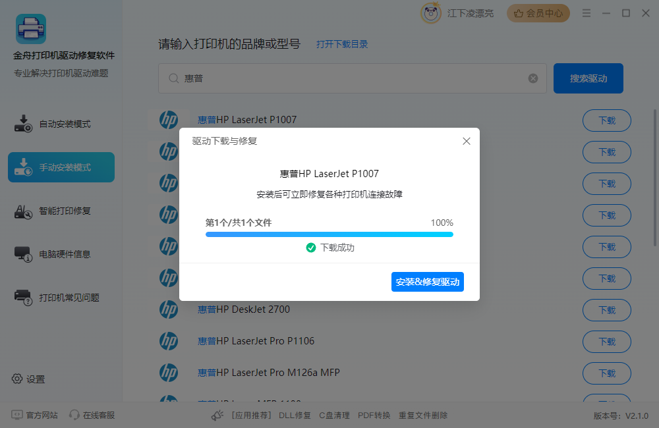This screenshot has width=659, height=428.
Task: Switch to 手动安装模式
Action: (x=61, y=167)
